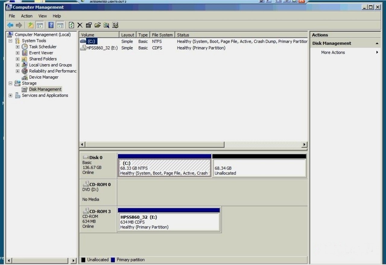Click the Services and Applications icon
The height and width of the screenshot is (265, 386).
pyautogui.click(x=17, y=95)
